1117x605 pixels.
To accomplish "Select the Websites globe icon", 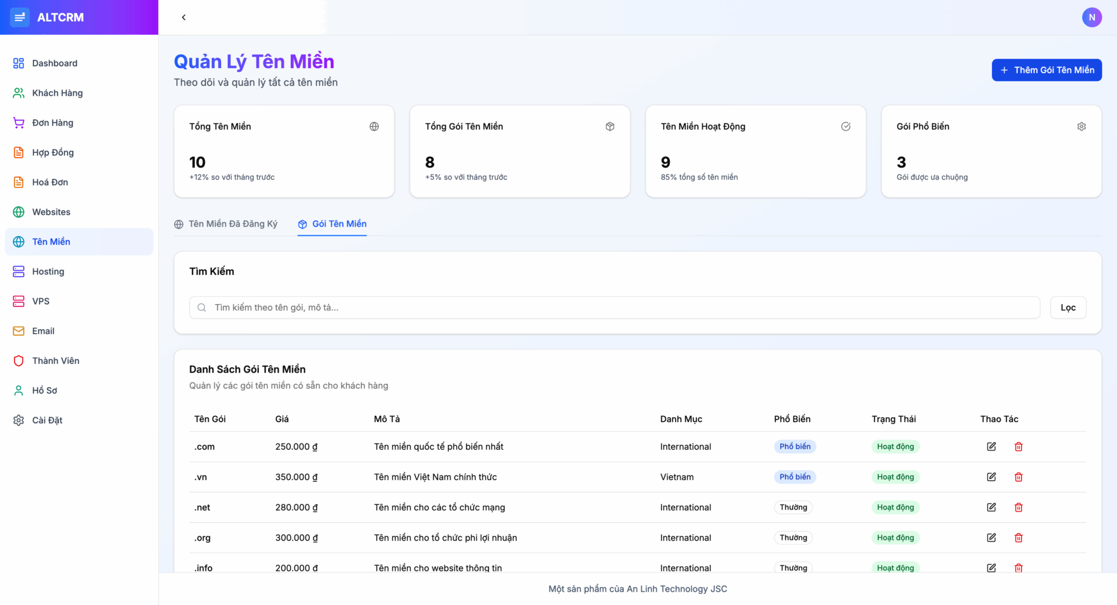I will [x=19, y=212].
